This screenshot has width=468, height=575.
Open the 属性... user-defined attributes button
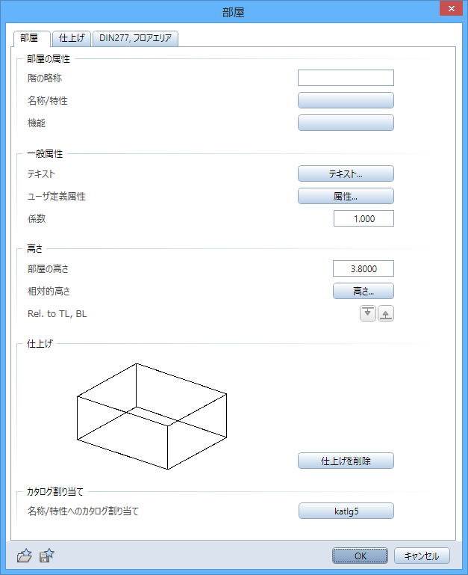pos(346,196)
